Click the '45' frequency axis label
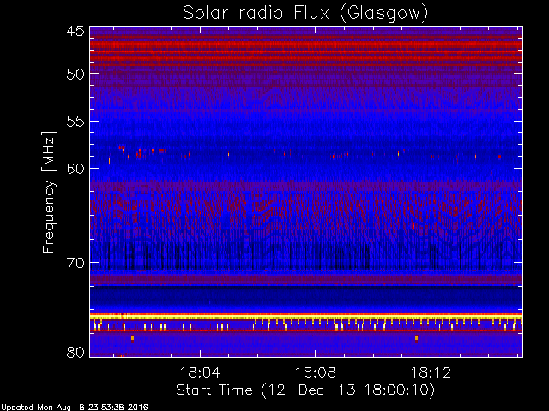 tap(75, 31)
